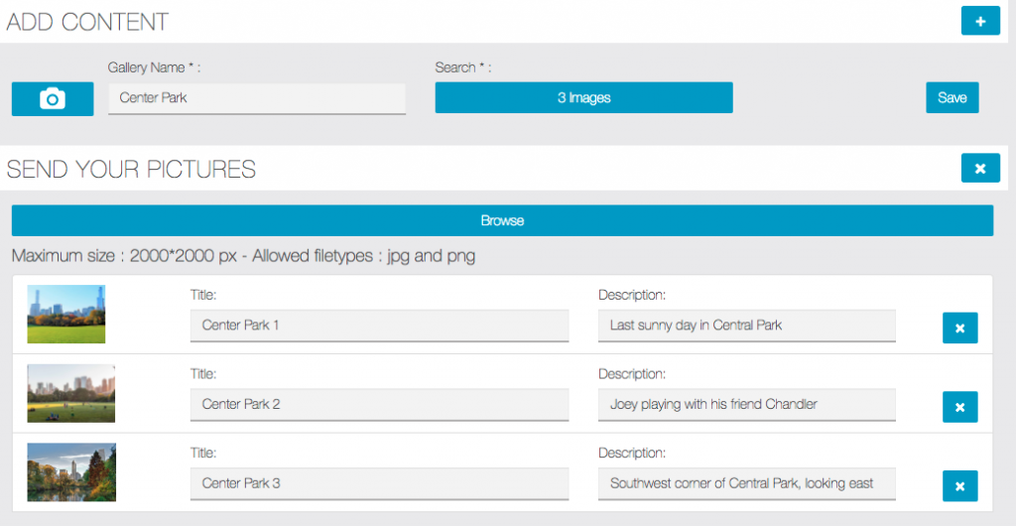
Task: Open the 3 Images search button
Action: click(x=583, y=97)
